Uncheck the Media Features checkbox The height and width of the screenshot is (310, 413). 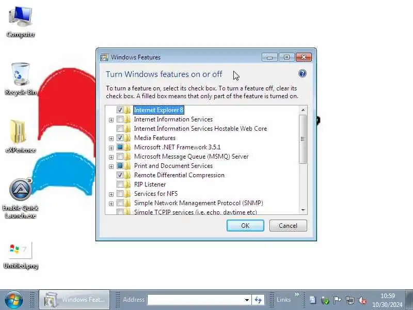tap(120, 138)
